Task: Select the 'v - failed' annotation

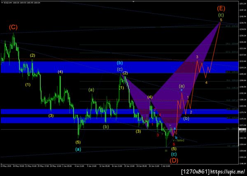Action: [x=178, y=140]
